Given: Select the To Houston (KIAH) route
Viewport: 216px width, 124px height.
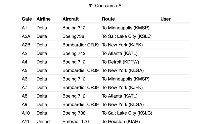Looking at the screenshot, I should click(x=121, y=121).
